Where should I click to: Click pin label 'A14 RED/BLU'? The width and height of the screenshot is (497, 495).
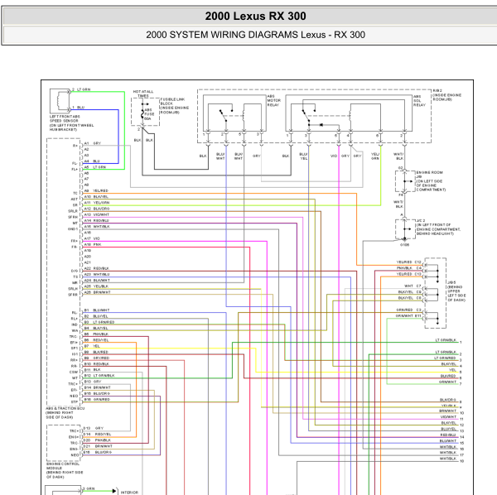click(x=96, y=220)
